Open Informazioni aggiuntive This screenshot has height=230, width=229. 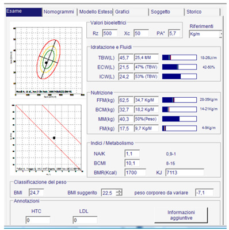(181, 215)
